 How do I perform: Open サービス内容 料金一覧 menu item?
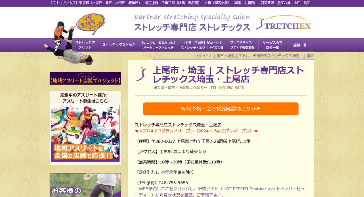click(x=272, y=45)
